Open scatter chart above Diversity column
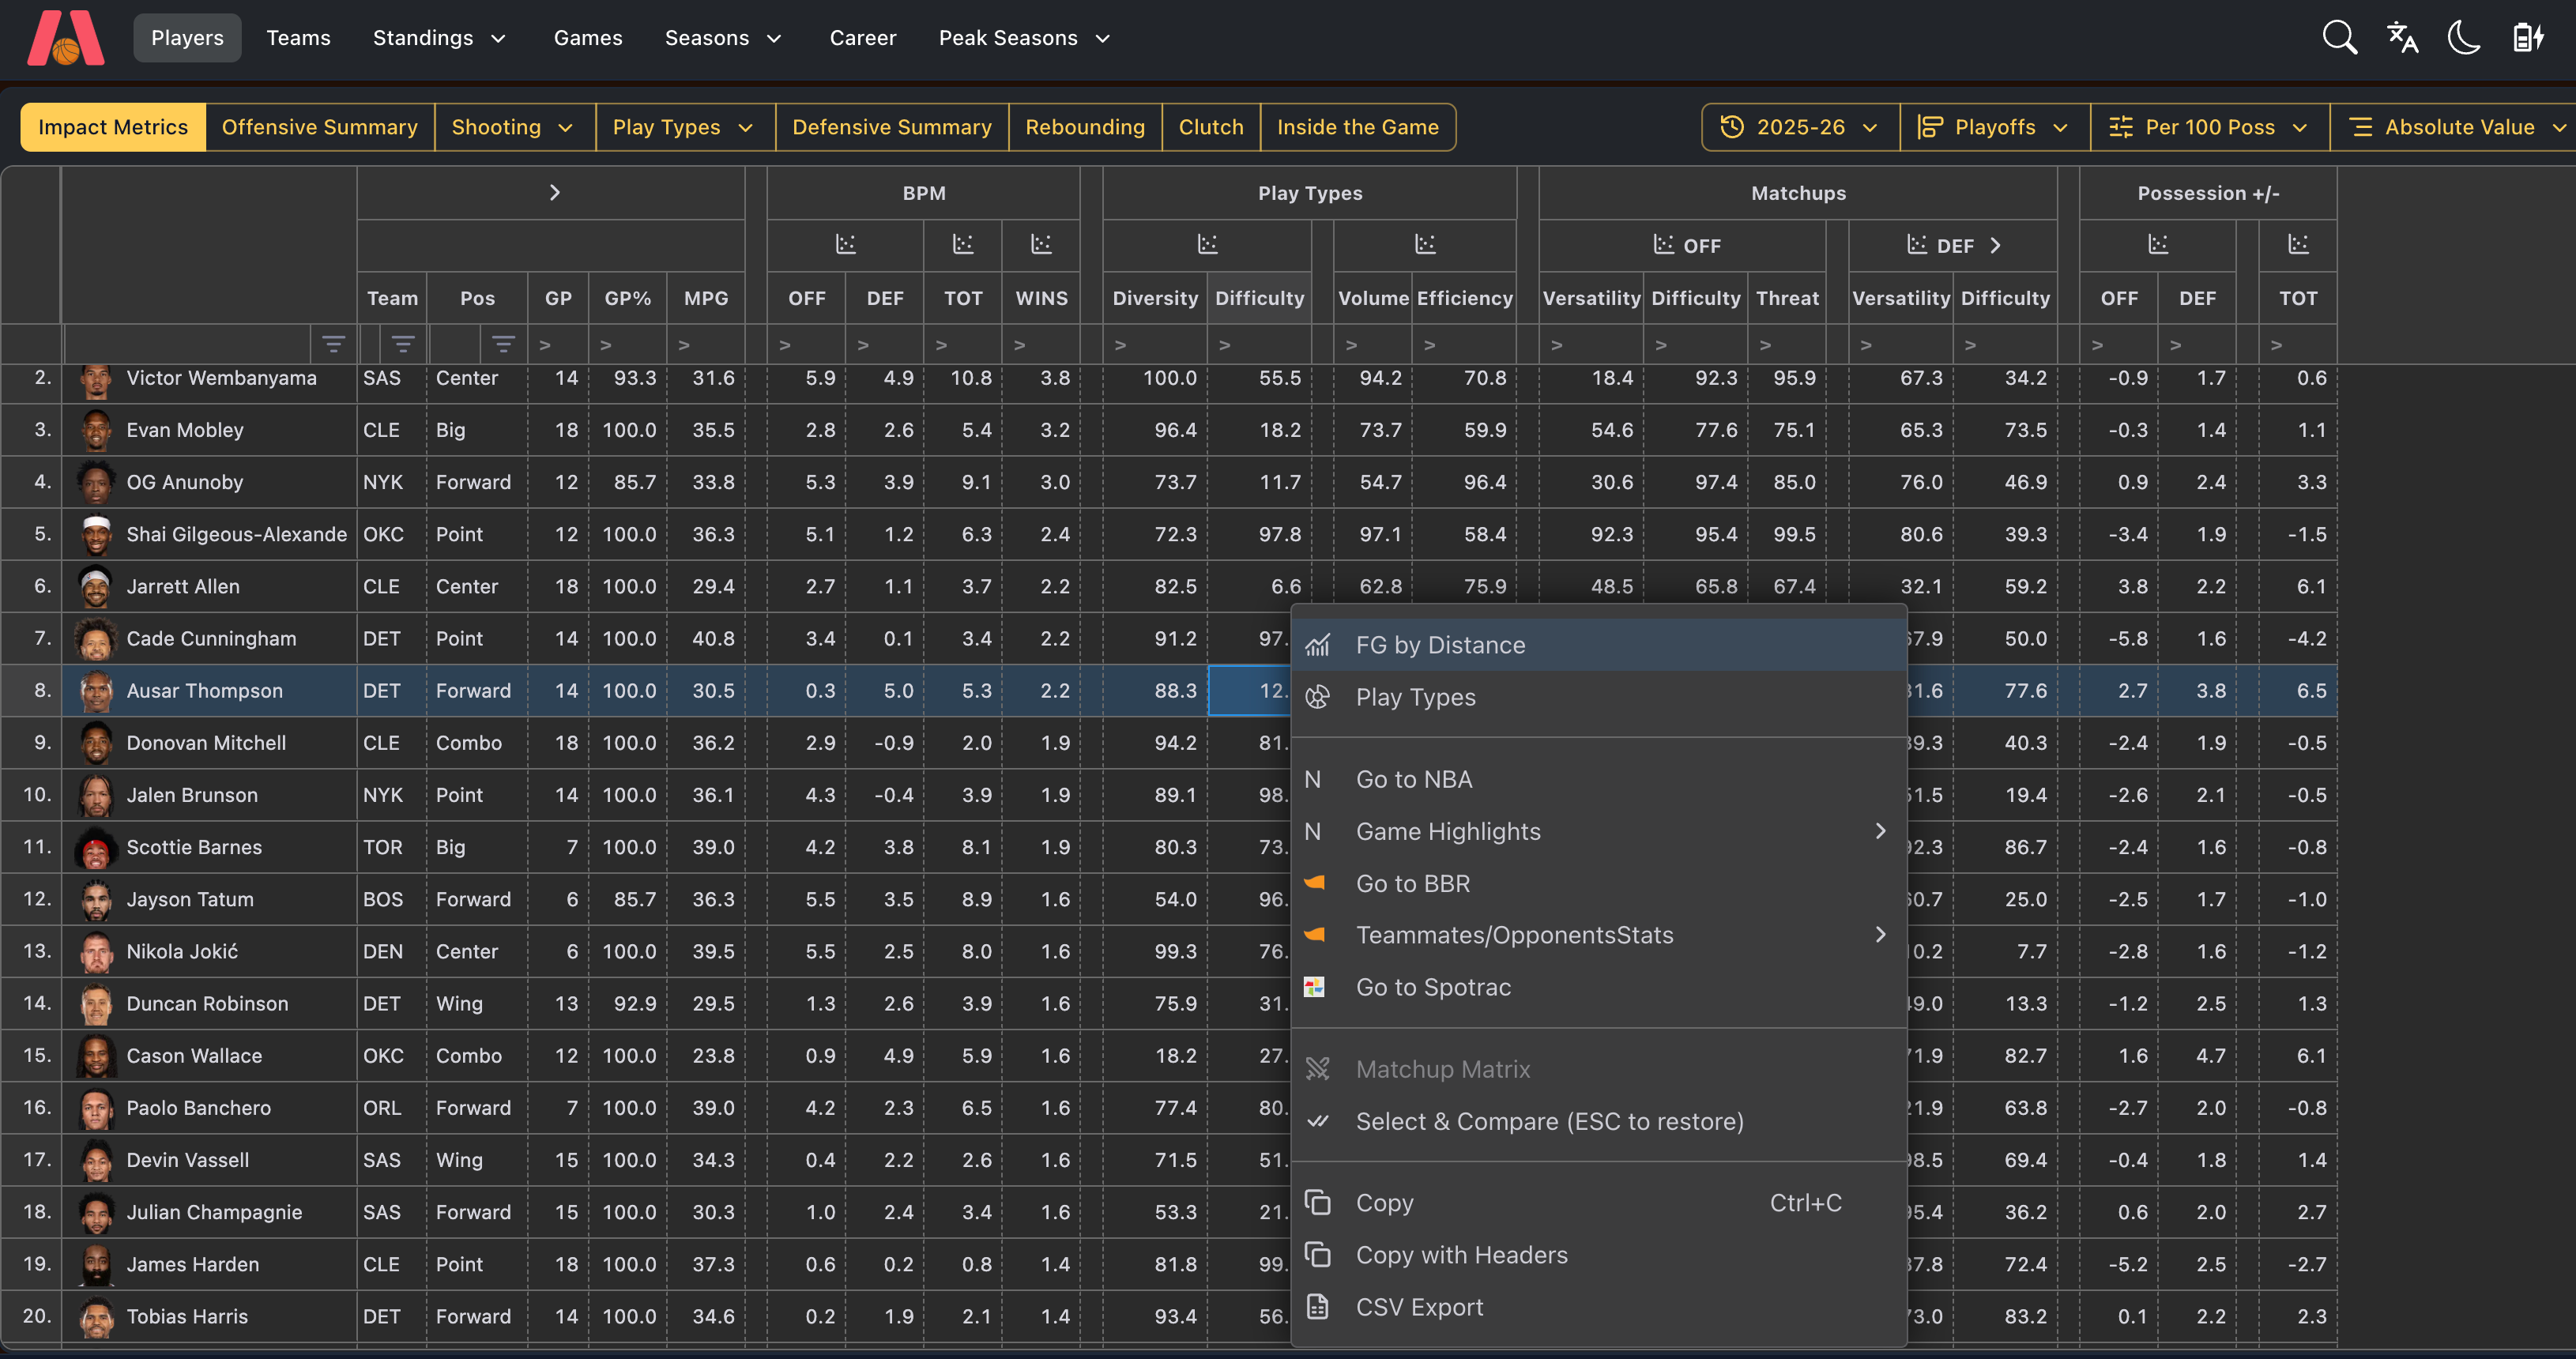 click(x=1207, y=244)
